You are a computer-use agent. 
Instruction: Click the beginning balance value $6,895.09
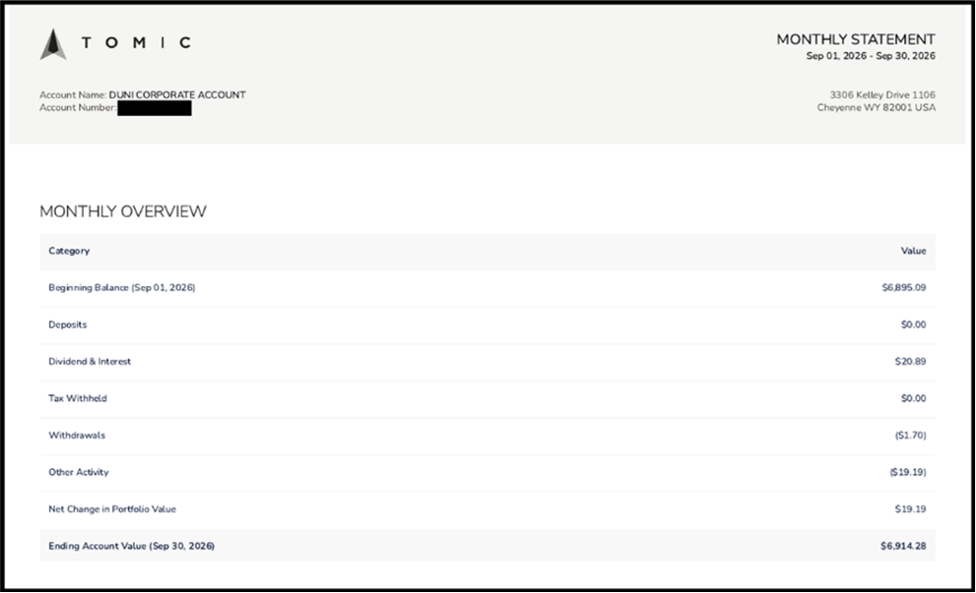pos(904,288)
